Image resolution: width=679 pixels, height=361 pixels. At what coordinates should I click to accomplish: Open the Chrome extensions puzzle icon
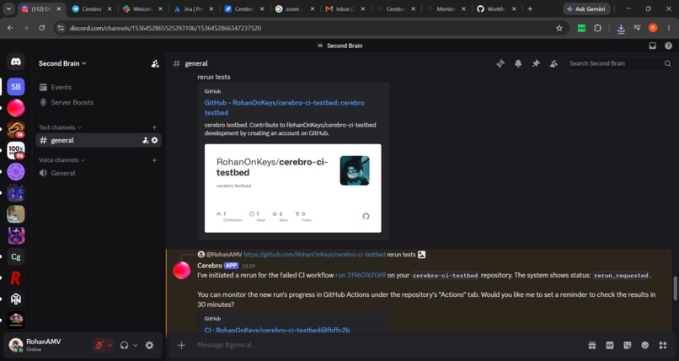597,28
